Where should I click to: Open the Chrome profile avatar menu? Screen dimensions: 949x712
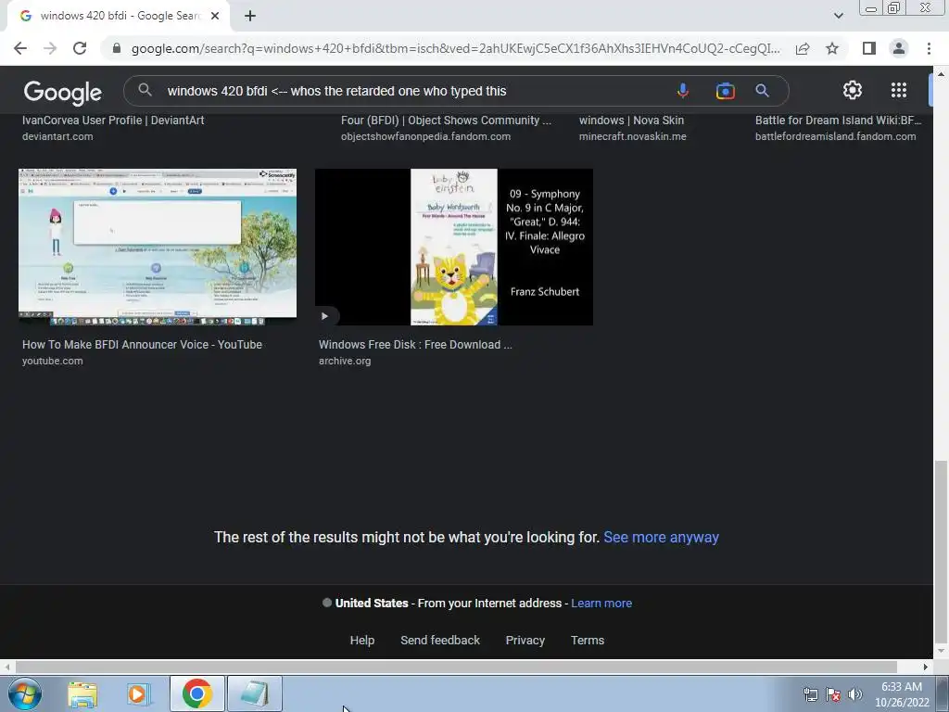[899, 48]
